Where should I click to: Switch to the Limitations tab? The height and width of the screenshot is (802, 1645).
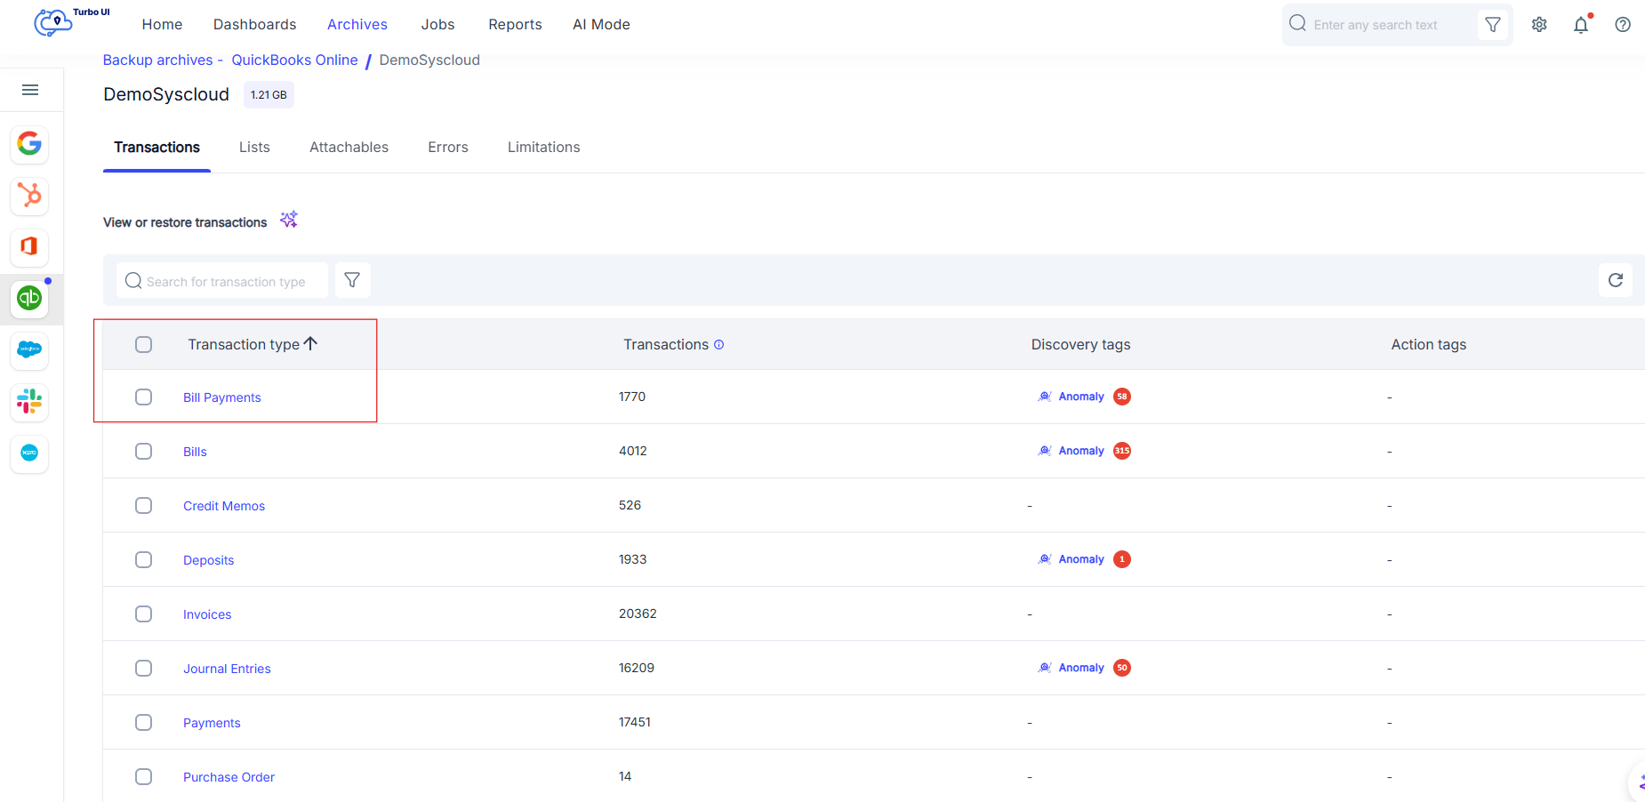coord(543,148)
